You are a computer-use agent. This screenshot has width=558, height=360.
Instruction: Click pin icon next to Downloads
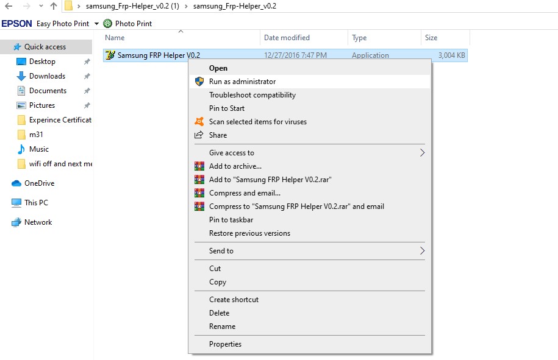coord(87,76)
